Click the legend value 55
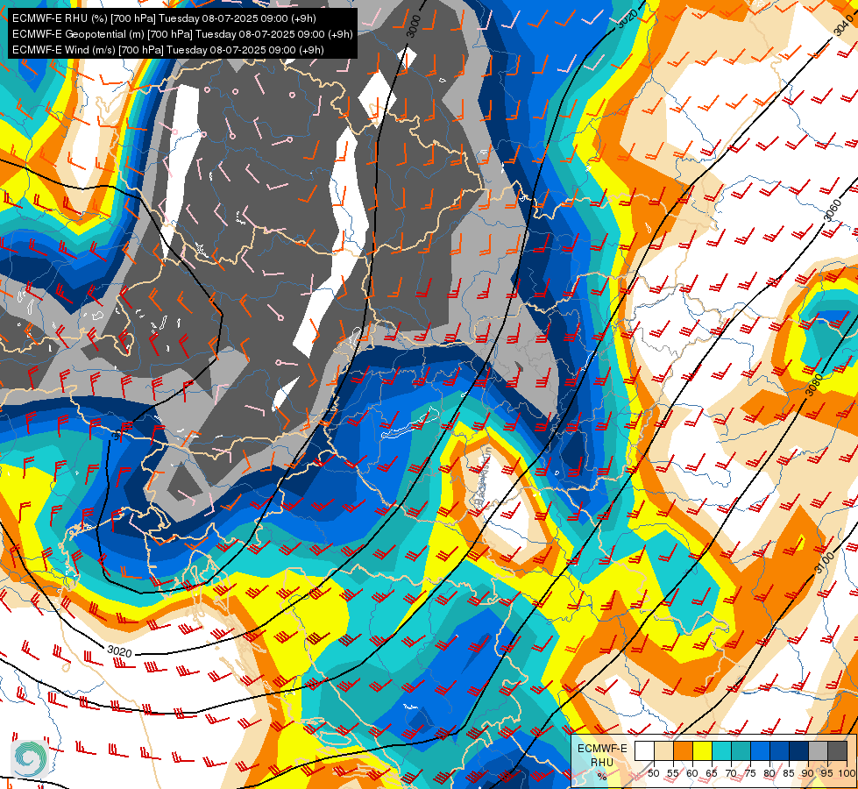 point(673,773)
